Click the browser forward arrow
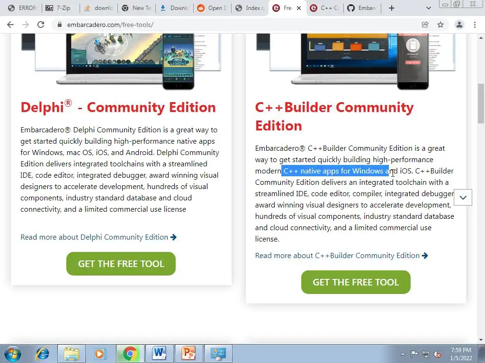Image resolution: width=485 pixels, height=363 pixels. point(26,25)
